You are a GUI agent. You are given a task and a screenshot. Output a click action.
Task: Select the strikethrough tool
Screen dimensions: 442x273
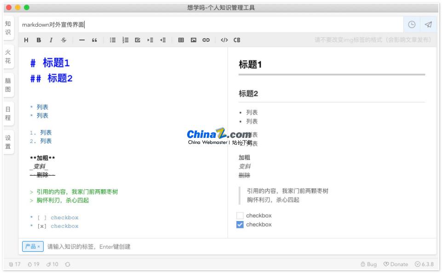(x=64, y=40)
